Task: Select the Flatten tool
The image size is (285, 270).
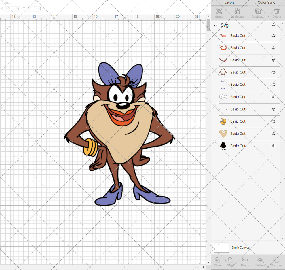Action: coord(260,261)
